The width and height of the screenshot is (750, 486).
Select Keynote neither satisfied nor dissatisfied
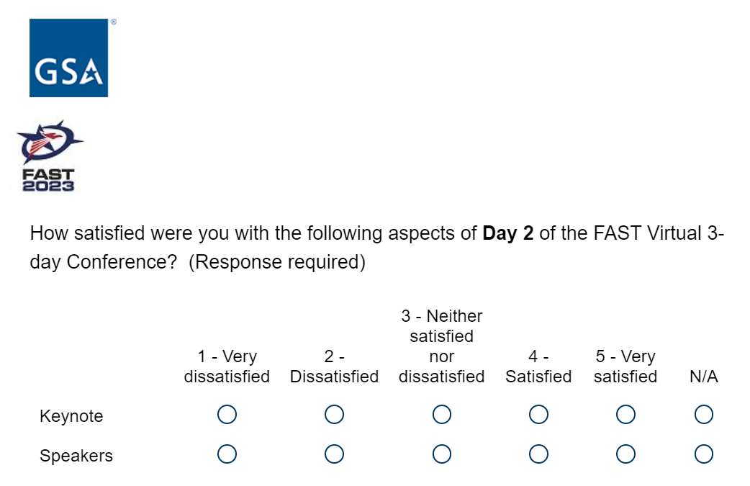click(442, 415)
